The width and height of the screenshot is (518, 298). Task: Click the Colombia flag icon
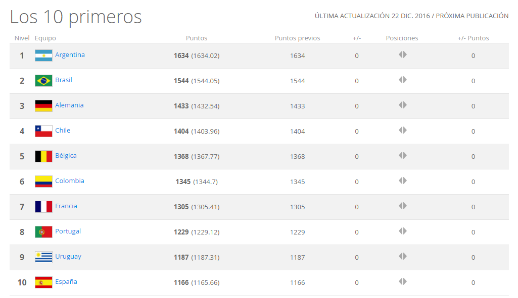(x=43, y=182)
